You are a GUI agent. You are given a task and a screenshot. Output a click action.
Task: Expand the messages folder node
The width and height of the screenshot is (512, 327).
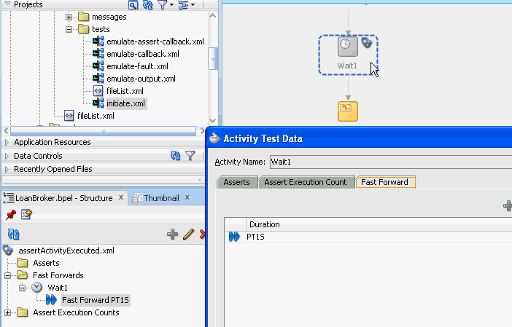pyautogui.click(x=69, y=17)
